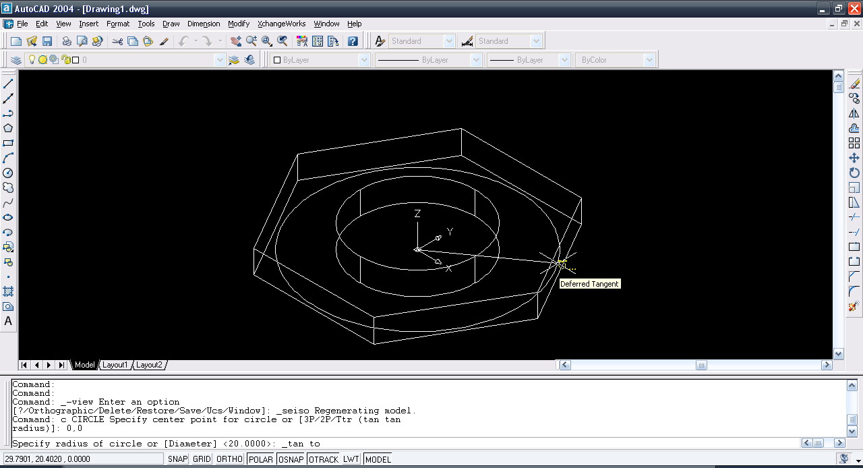
Task: Select the Polygon draw tool
Action: click(8, 128)
